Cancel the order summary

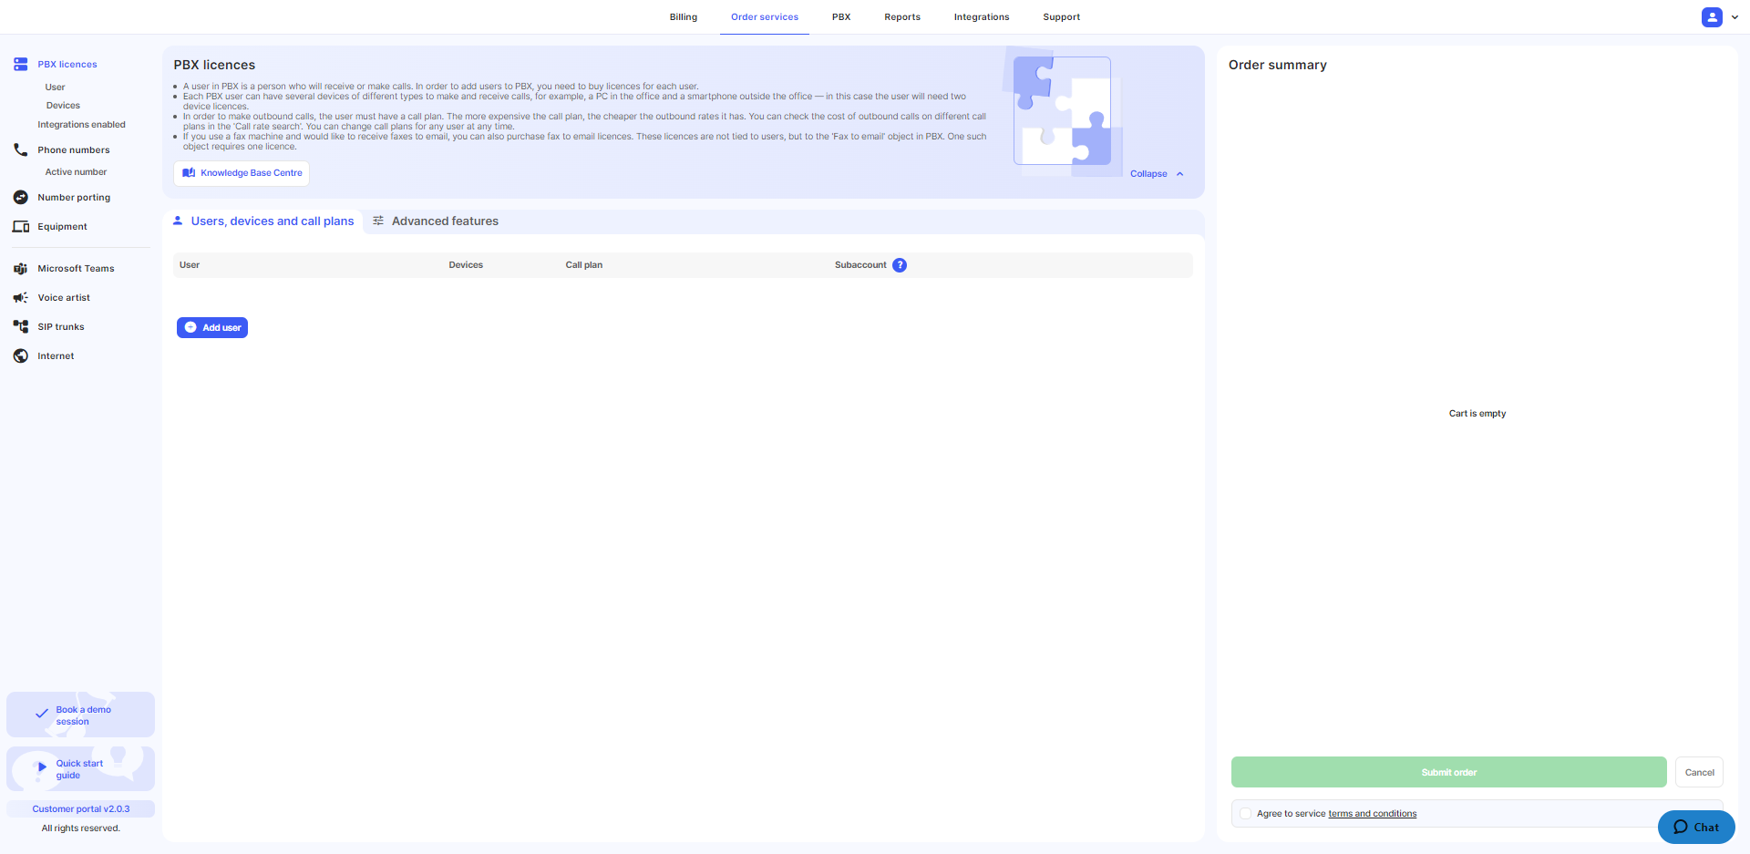click(x=1699, y=772)
